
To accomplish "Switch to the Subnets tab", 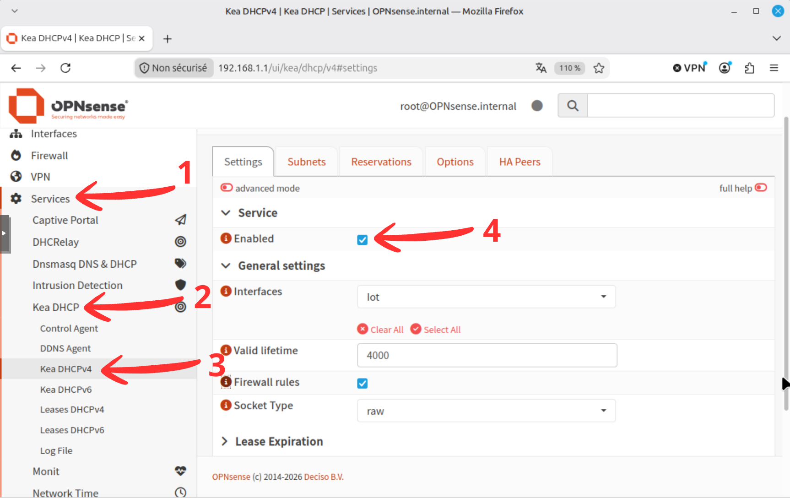I will coord(307,162).
